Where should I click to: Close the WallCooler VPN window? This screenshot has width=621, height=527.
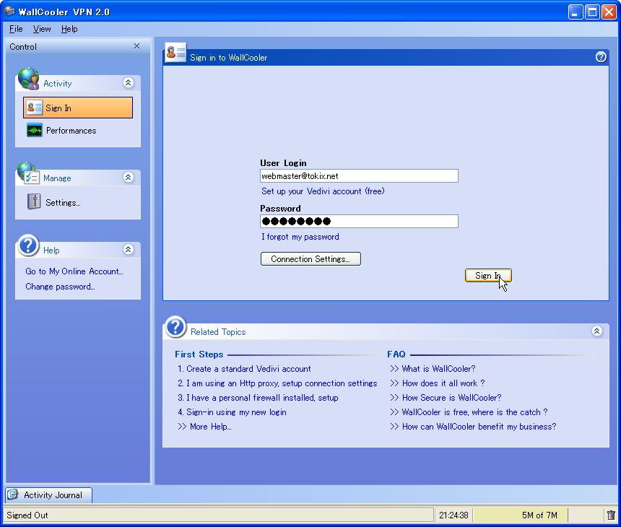(609, 12)
